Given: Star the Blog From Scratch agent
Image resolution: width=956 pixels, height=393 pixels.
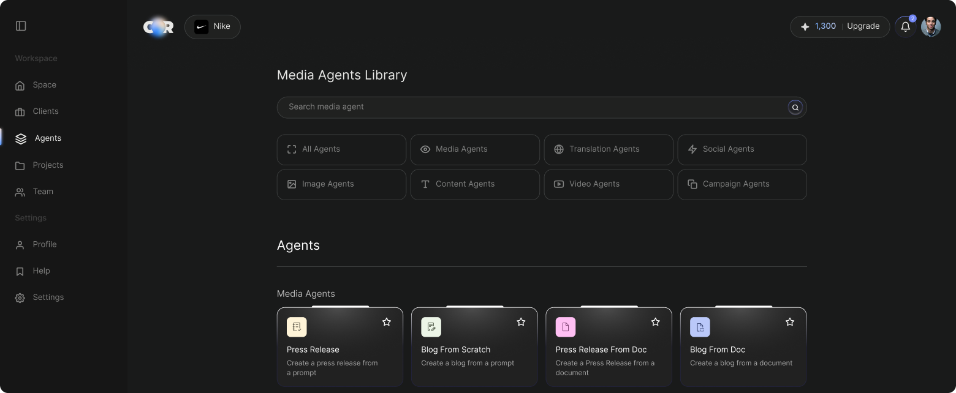Looking at the screenshot, I should pos(521,321).
